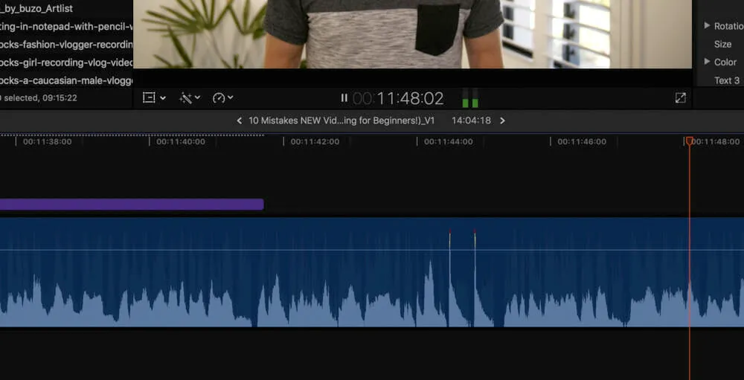Enter fullscreen viewer with the diagonal arrows icon

[680, 98]
